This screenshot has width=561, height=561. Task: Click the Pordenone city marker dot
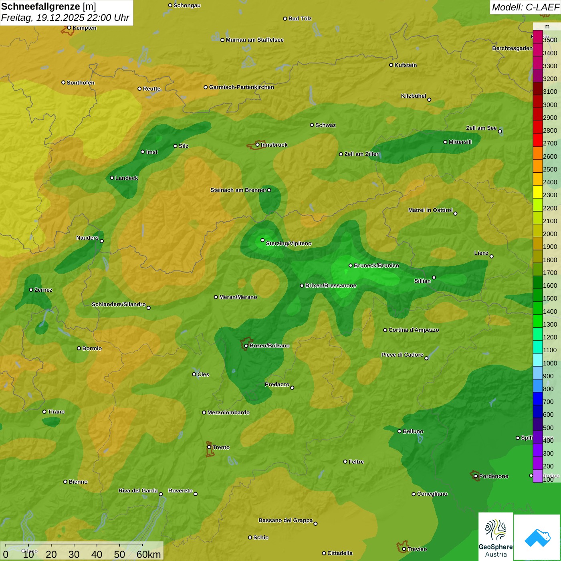(476, 476)
